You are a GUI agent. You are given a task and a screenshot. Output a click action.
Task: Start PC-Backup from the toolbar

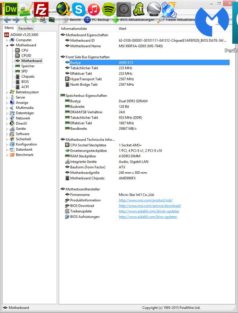[x=97, y=20]
